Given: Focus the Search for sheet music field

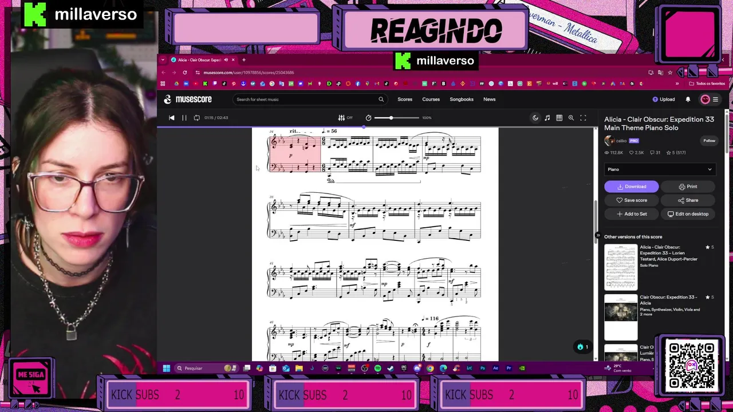Looking at the screenshot, I should tap(309, 99).
